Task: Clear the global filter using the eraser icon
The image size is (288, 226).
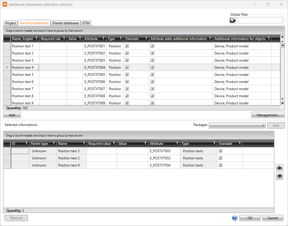Action: pos(233,20)
